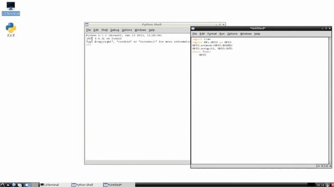Click vertical scrollbar of Untitled editor

(x=330, y=100)
